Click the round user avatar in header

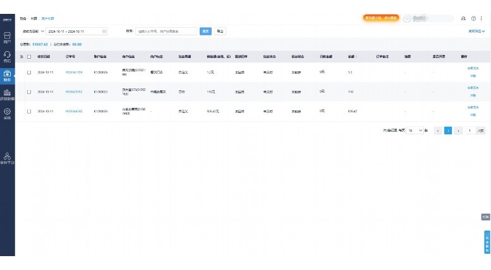click(407, 18)
